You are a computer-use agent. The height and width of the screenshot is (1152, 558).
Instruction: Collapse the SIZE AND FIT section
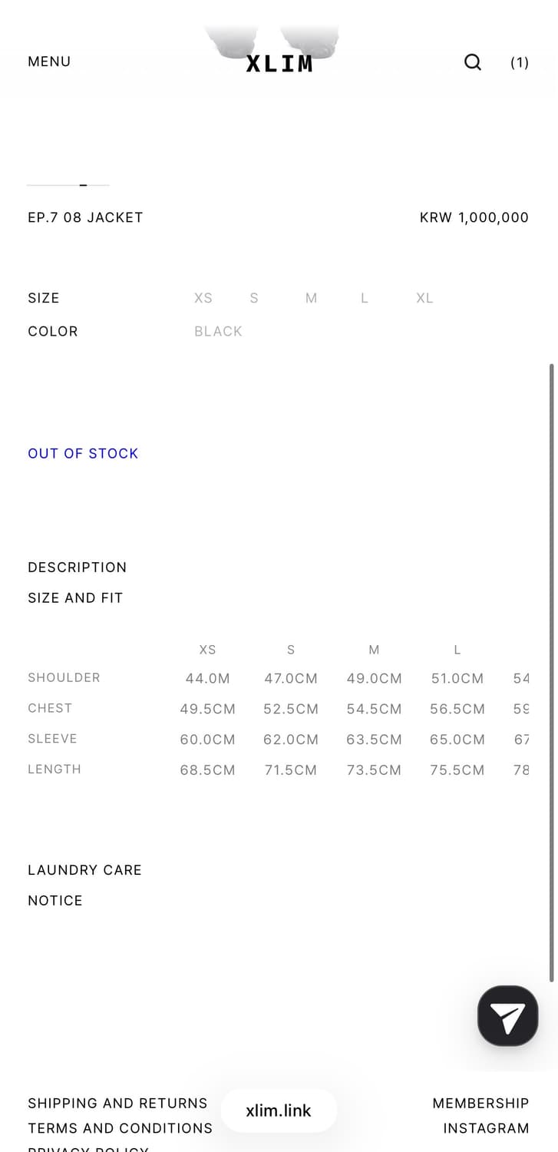pyautogui.click(x=75, y=598)
